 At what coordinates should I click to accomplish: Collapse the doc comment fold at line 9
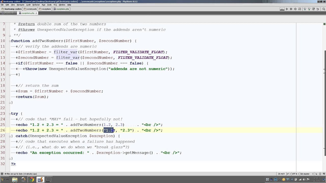(10, 35)
